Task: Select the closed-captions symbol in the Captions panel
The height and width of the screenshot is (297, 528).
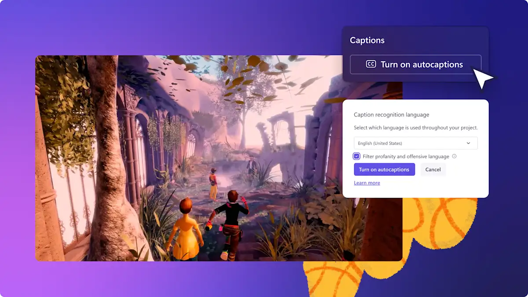Action: point(371,65)
